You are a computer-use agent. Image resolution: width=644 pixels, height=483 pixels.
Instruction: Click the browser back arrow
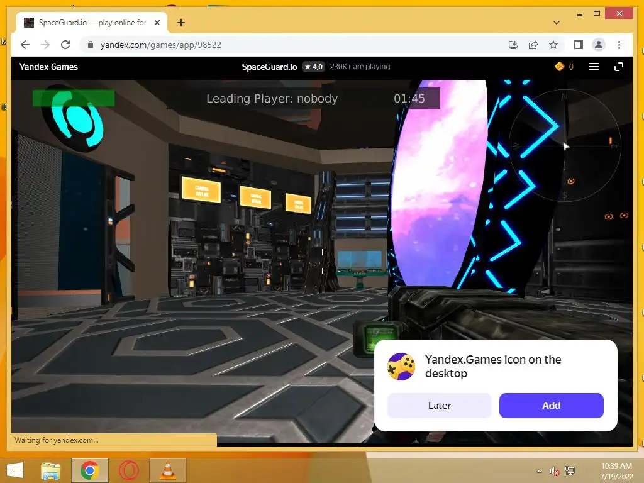25,45
